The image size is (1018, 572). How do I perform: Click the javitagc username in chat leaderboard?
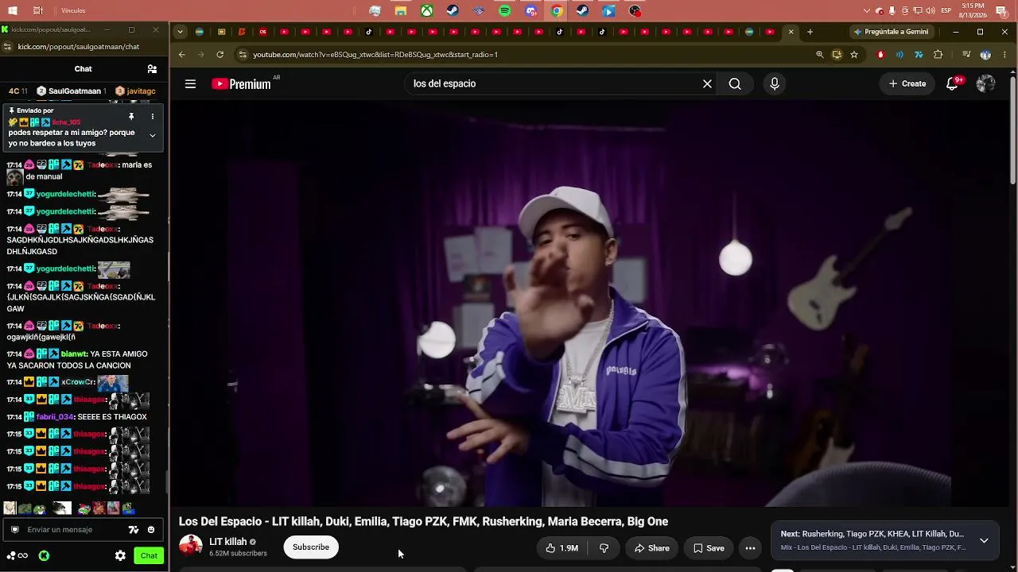(x=141, y=91)
